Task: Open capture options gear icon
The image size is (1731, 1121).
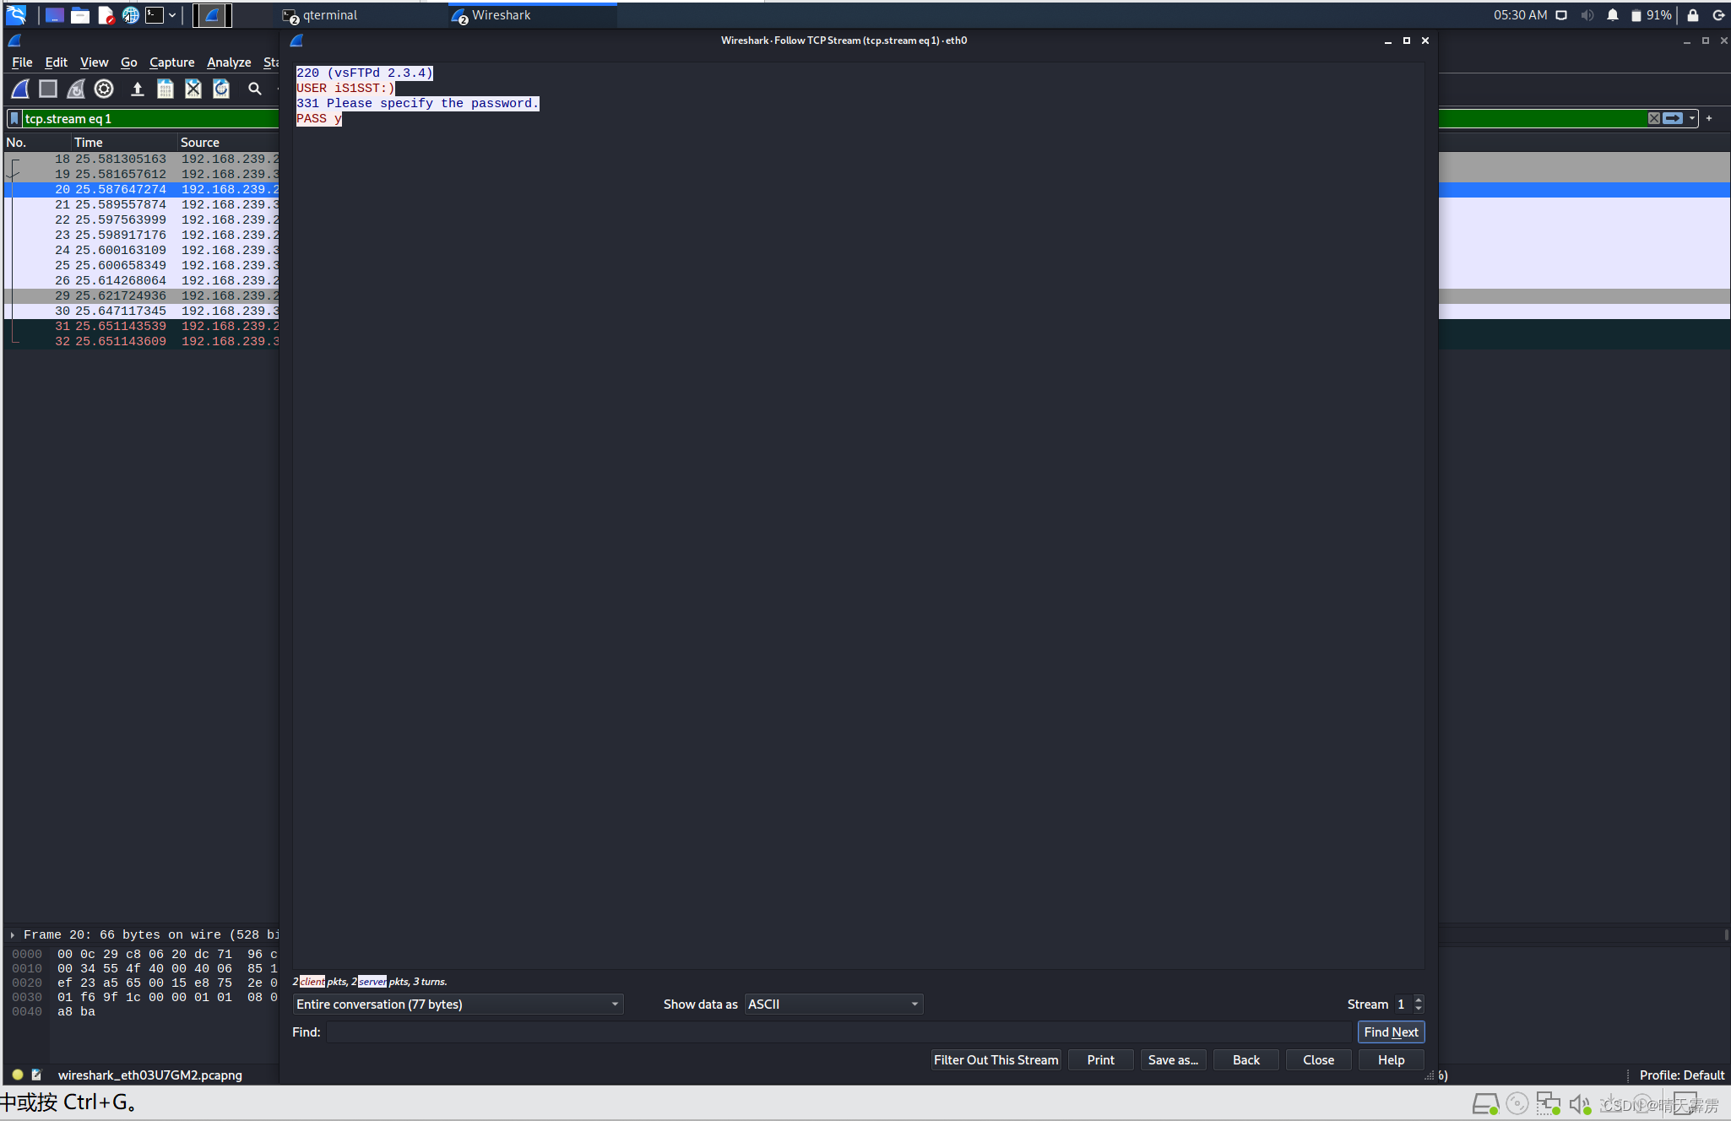Action: pos(104,89)
